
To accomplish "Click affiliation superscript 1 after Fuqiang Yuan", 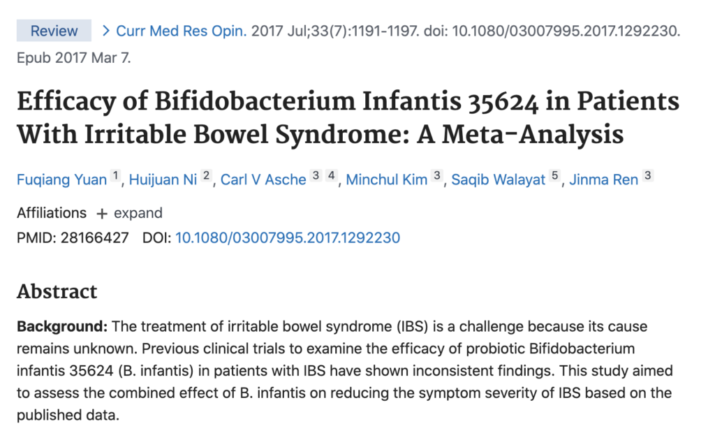I will [115, 177].
